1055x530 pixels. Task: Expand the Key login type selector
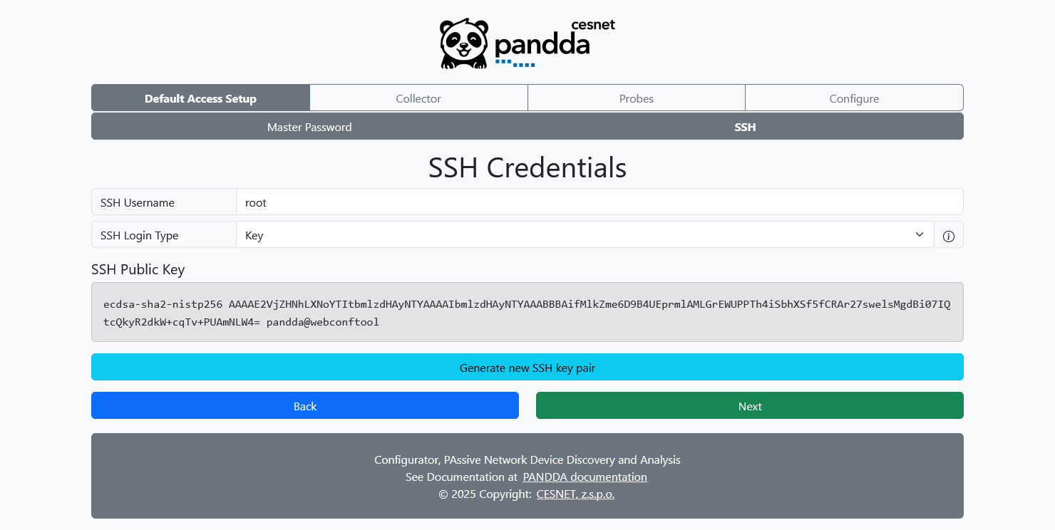pos(585,235)
